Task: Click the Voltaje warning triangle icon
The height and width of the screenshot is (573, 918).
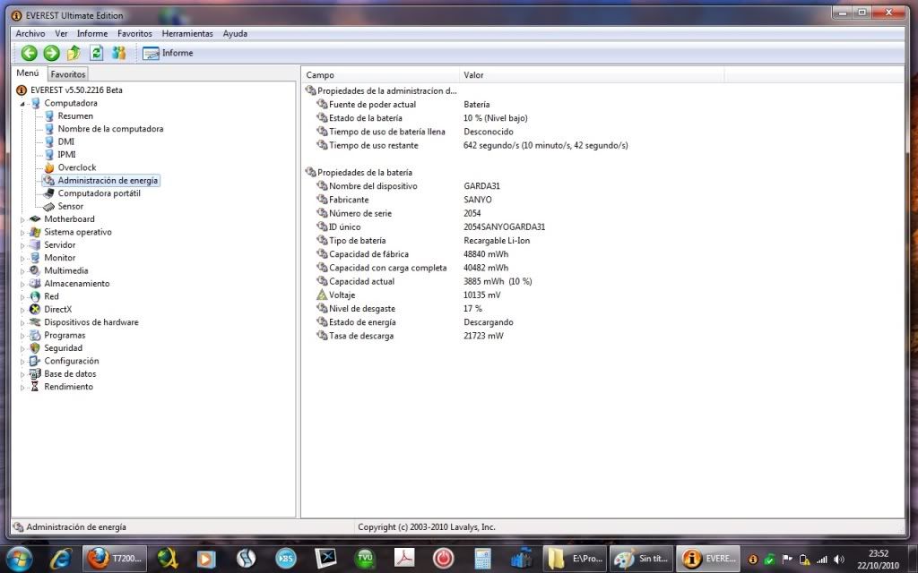Action: tap(322, 295)
